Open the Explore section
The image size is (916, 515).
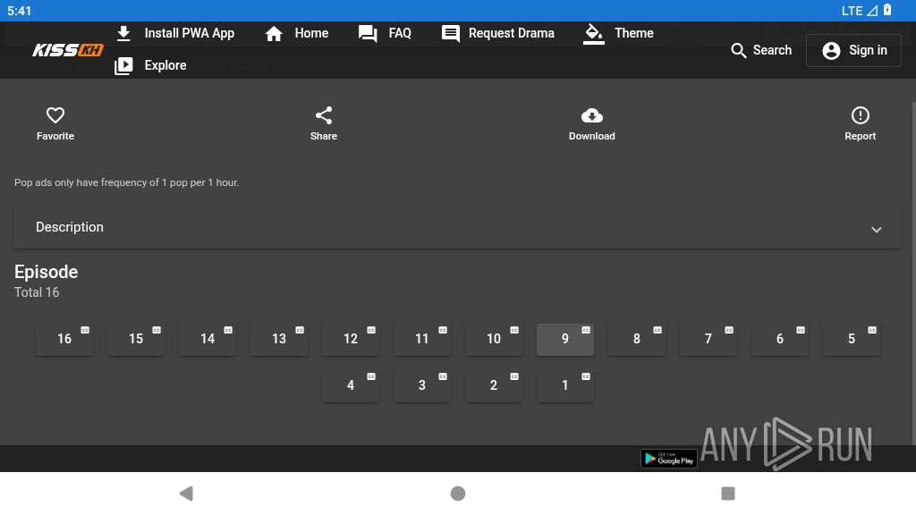(150, 65)
